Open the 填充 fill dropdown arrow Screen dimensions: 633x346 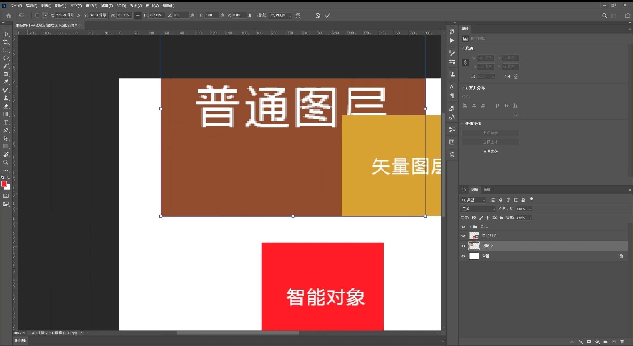[530, 218]
